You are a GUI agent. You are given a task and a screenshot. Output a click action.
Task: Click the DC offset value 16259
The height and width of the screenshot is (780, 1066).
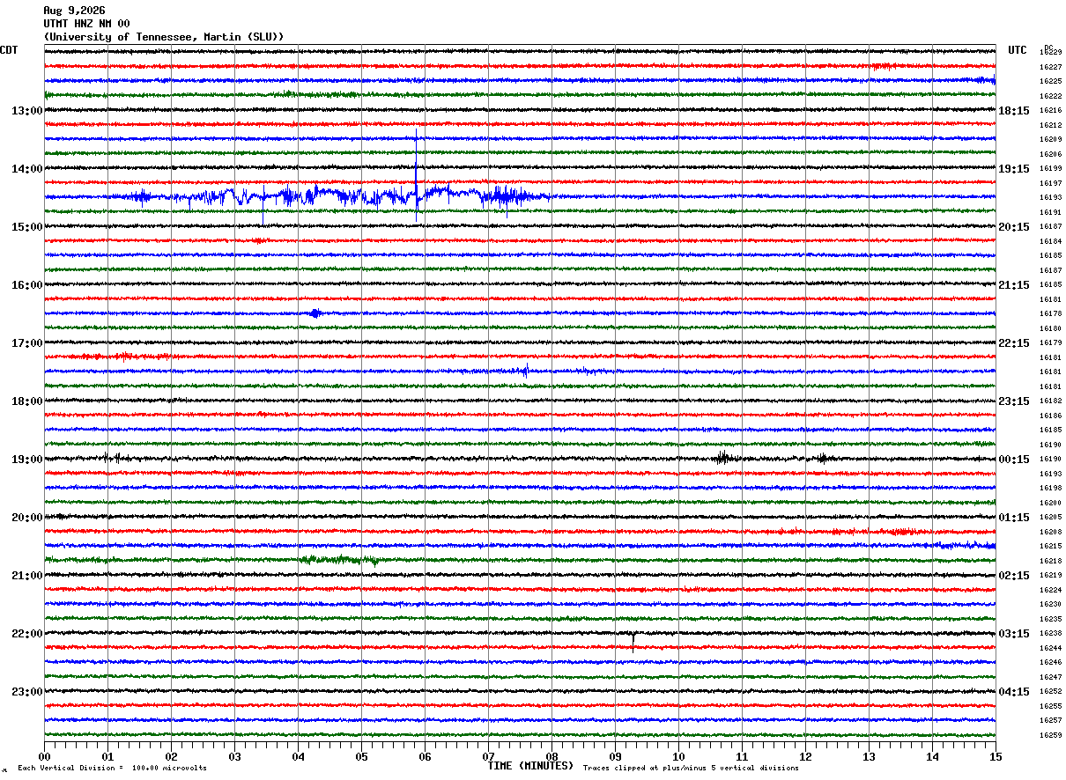click(1050, 735)
